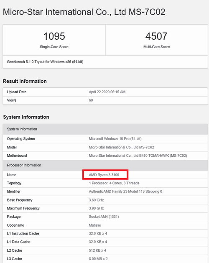Click the Processor Information table header

pos(105,165)
